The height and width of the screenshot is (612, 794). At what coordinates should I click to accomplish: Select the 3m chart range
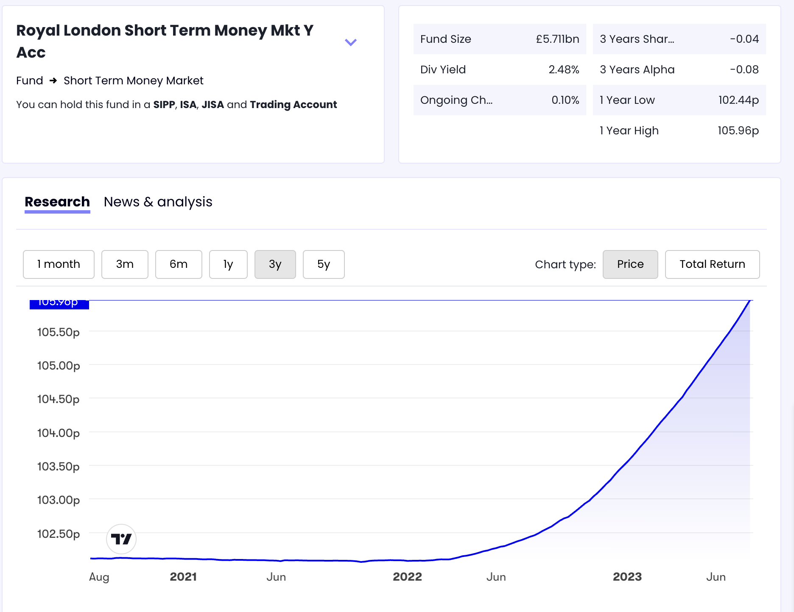tap(125, 264)
